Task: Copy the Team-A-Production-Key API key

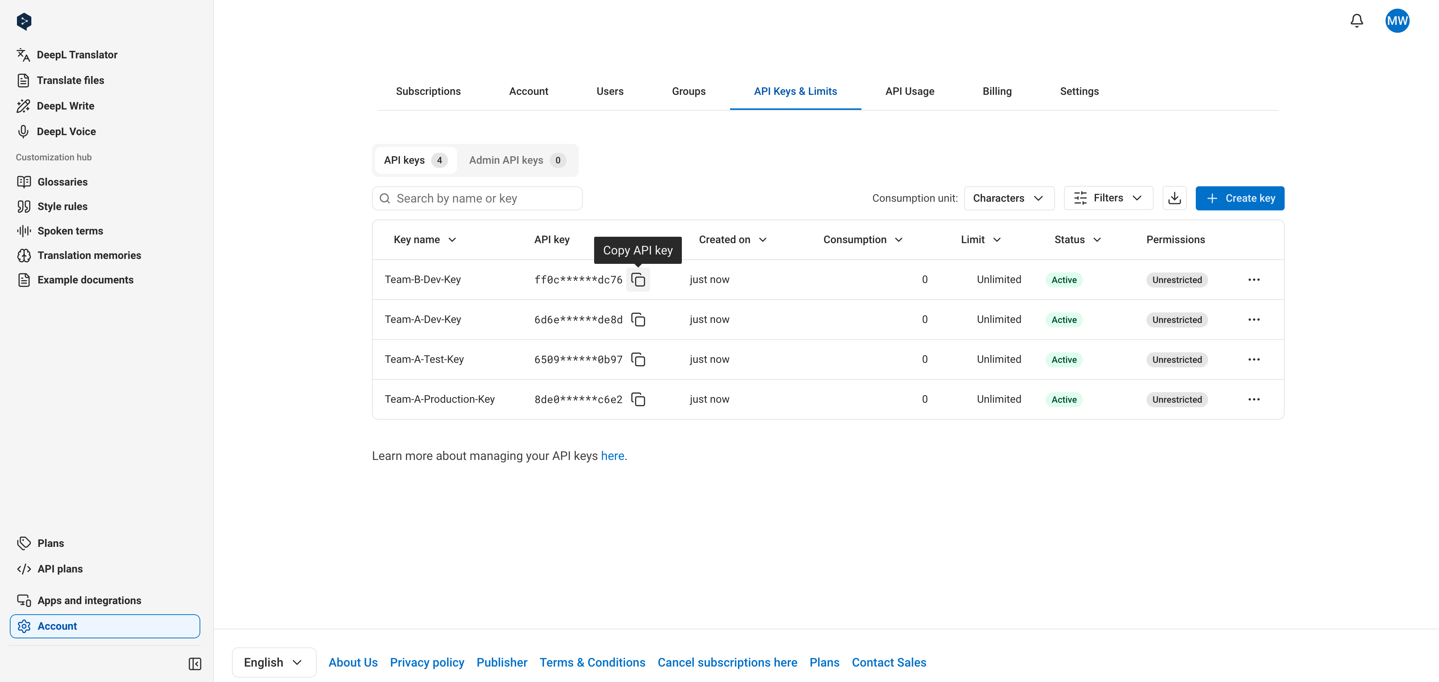Action: tap(638, 399)
